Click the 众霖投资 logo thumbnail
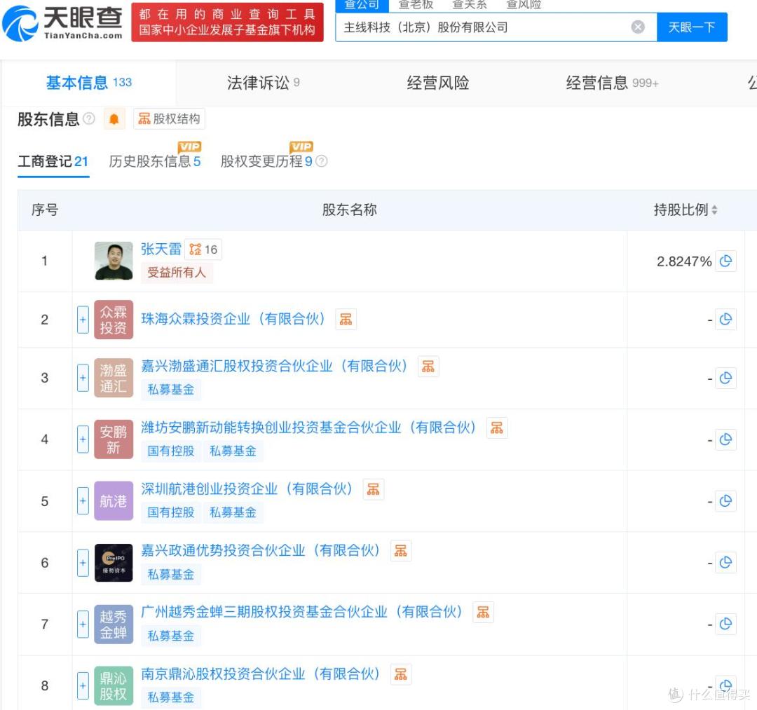This screenshot has height=710, width=757. (114, 320)
